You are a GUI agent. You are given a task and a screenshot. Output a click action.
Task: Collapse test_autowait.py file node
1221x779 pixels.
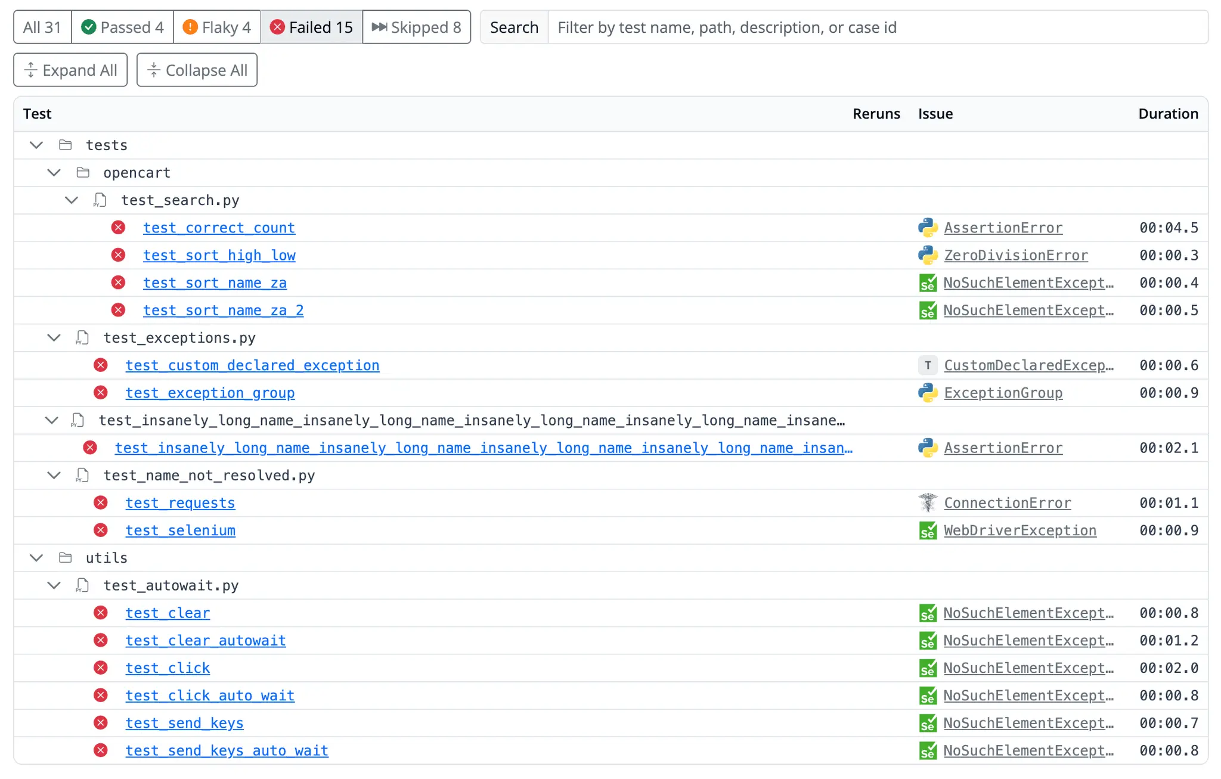pyautogui.click(x=54, y=585)
